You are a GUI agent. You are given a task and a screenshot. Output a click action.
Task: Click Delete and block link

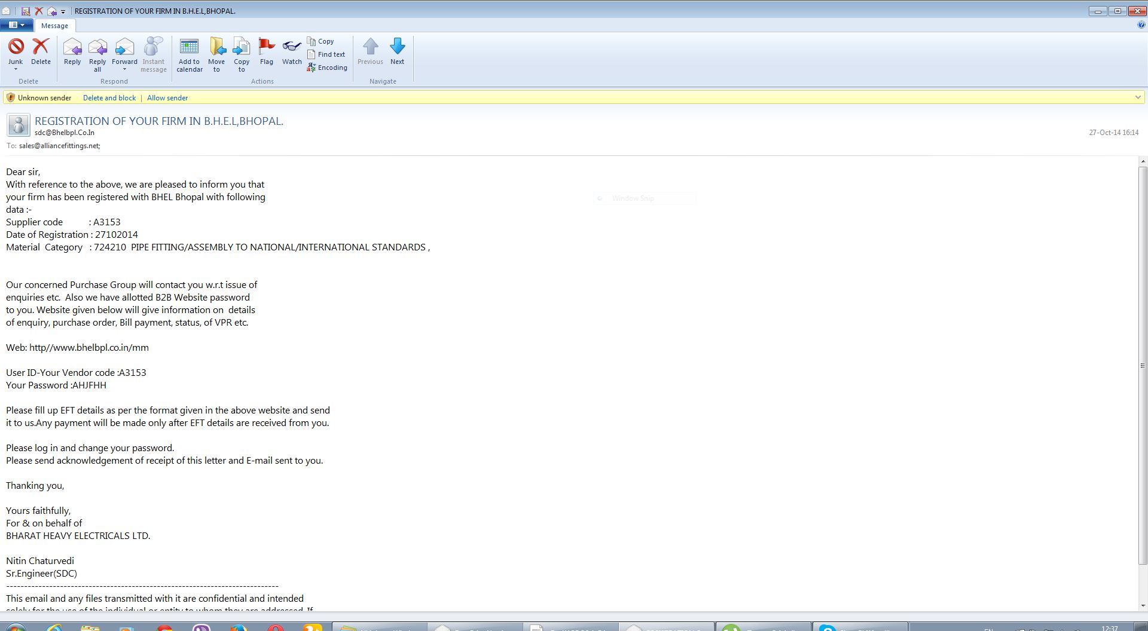point(109,98)
